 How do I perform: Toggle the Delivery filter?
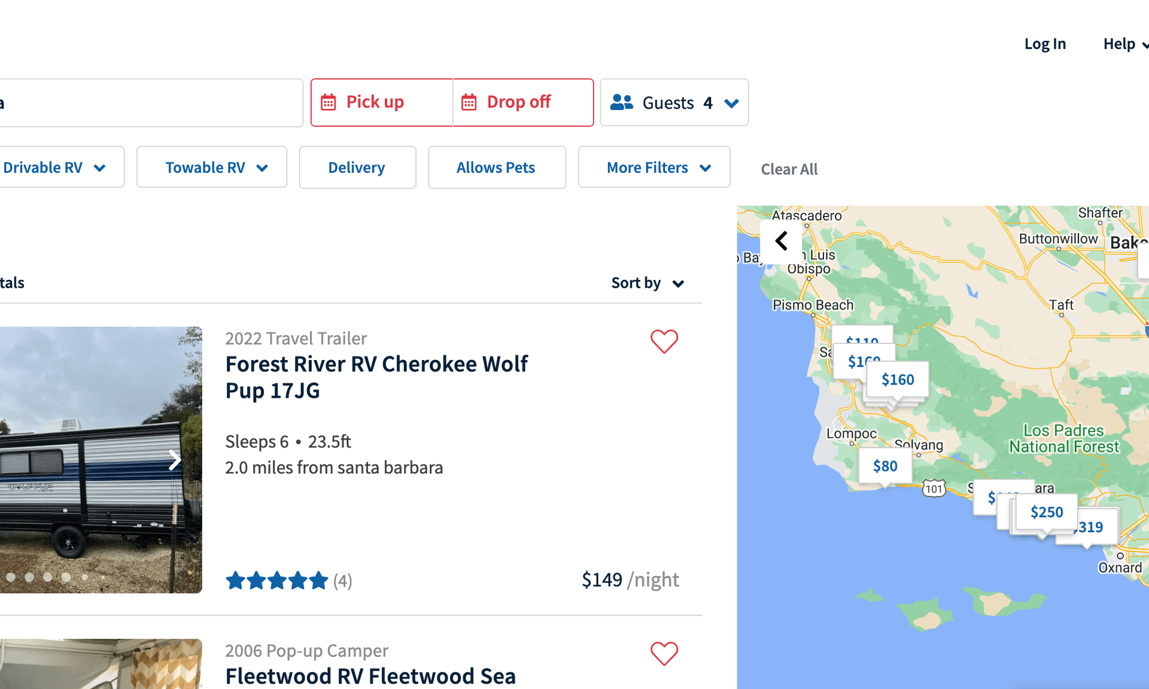pos(357,167)
